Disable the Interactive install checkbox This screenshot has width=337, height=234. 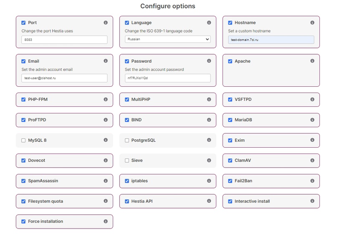tap(230, 201)
